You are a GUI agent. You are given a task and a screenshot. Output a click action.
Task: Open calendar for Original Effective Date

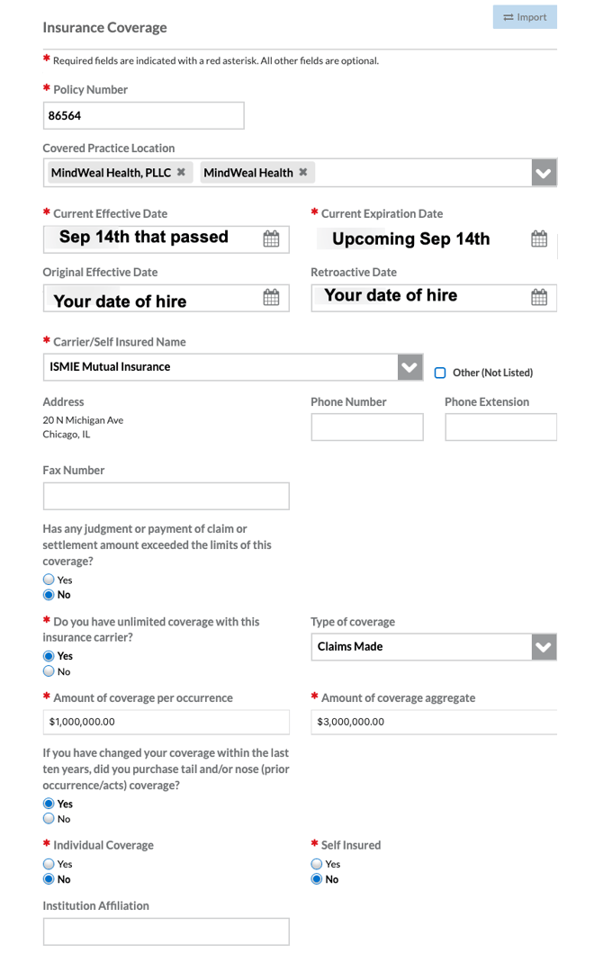[271, 298]
